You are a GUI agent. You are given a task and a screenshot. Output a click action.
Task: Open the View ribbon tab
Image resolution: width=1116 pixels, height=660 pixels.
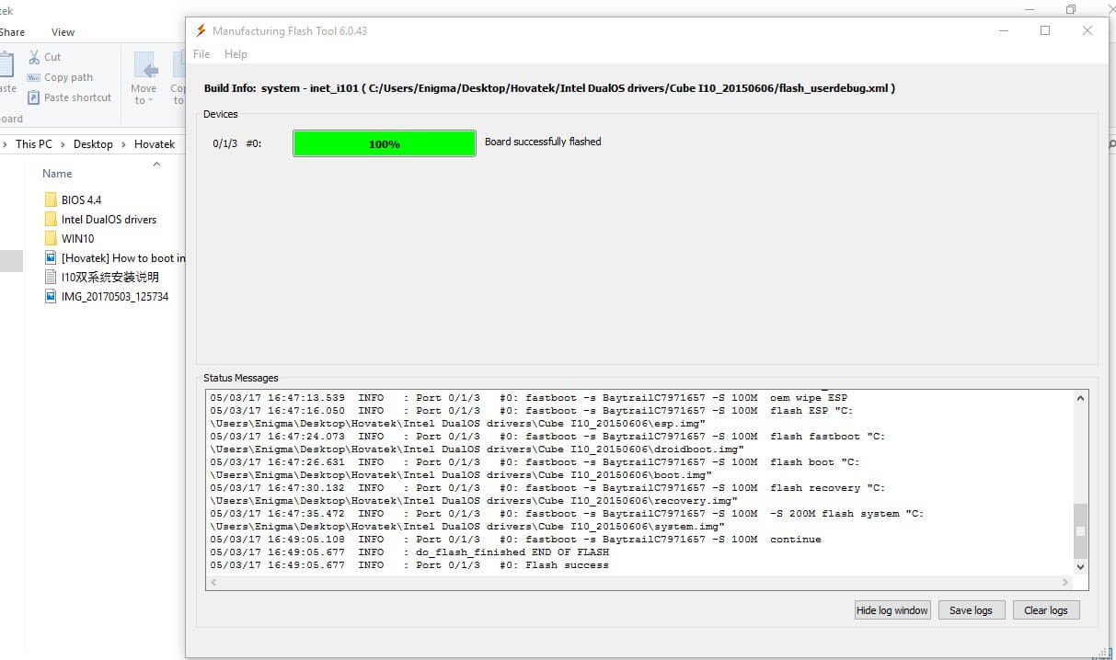63,32
